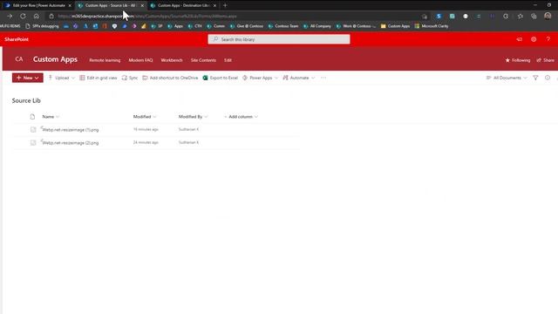Open file Webp.net-resizeimage (1).png
Screen dimensions: 558x314
(x=71, y=130)
